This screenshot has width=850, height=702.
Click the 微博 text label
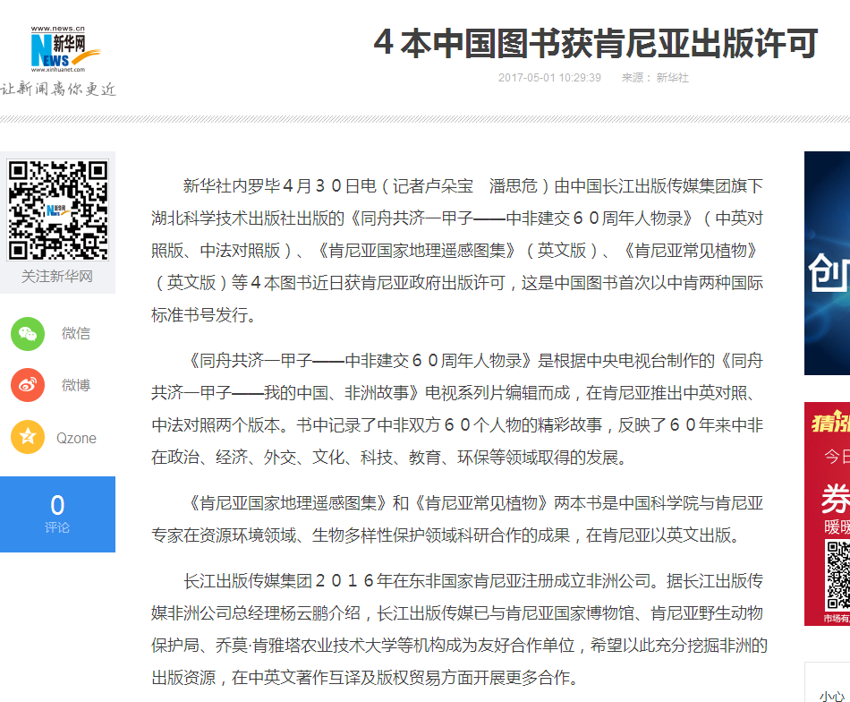76,386
